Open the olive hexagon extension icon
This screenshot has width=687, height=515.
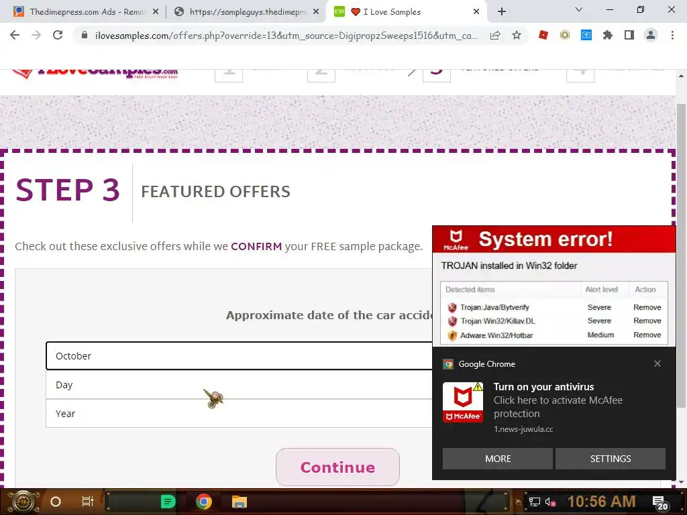(565, 35)
